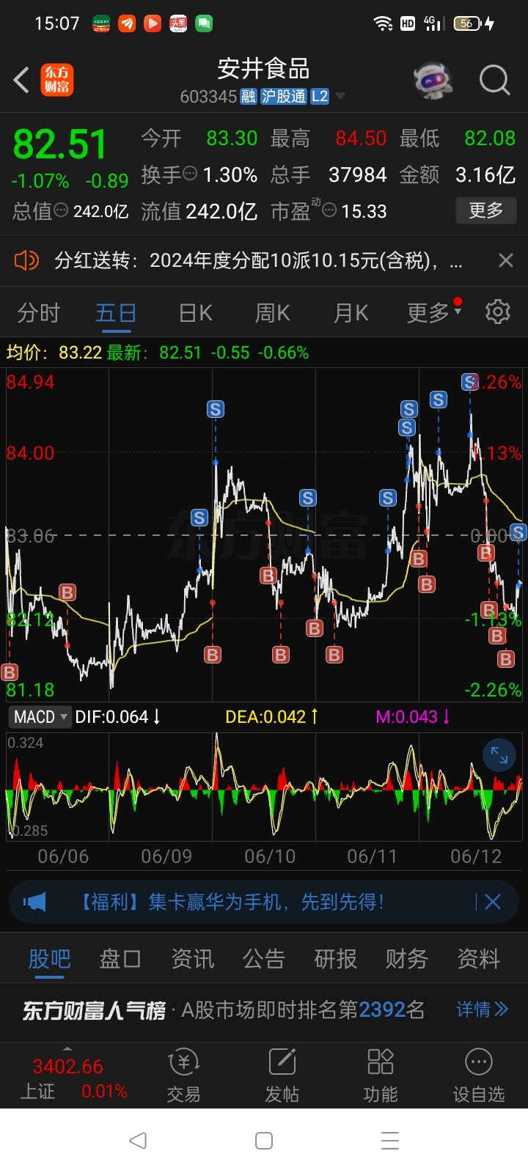Close the dividend notice bar
The height and width of the screenshot is (1173, 528).
coord(505,260)
